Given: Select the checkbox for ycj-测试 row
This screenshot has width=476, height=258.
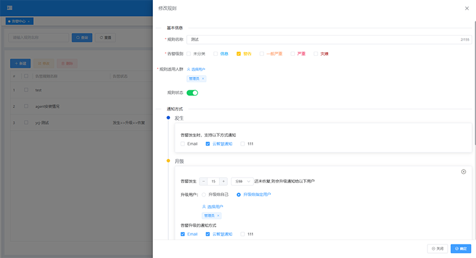Looking at the screenshot, I should 26,123.
